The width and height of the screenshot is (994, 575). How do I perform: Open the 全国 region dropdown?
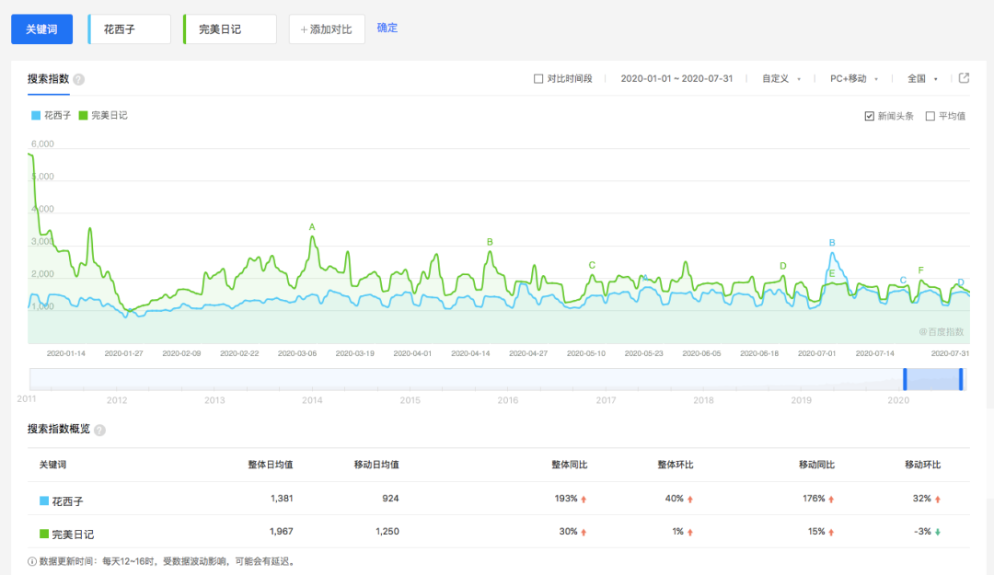[922, 78]
